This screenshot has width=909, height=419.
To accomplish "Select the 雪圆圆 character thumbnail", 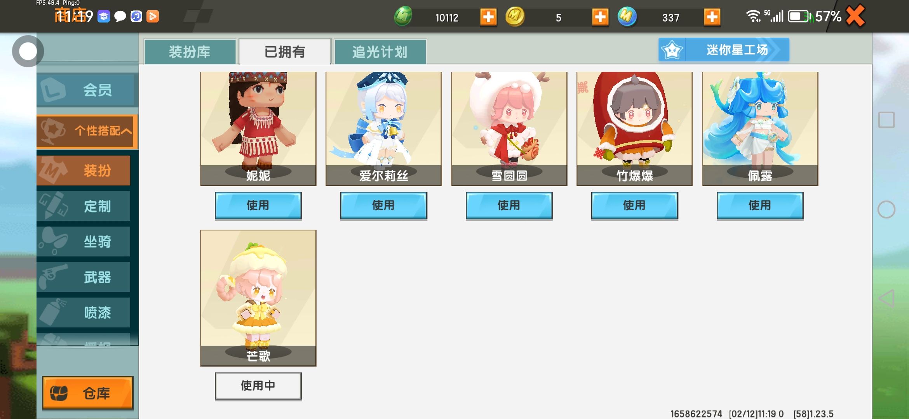I will coord(509,128).
